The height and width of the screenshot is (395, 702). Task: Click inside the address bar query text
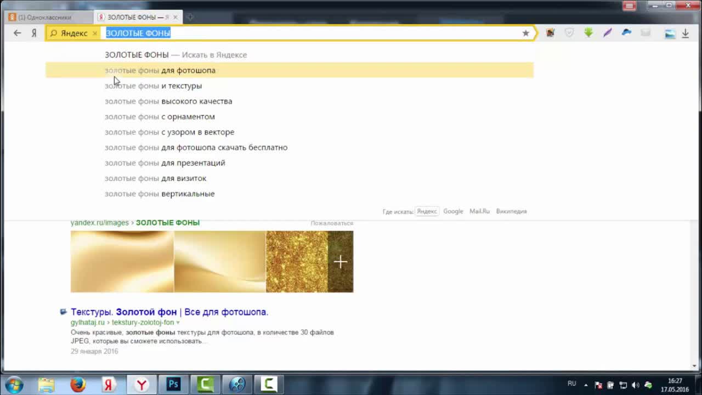[x=138, y=33]
